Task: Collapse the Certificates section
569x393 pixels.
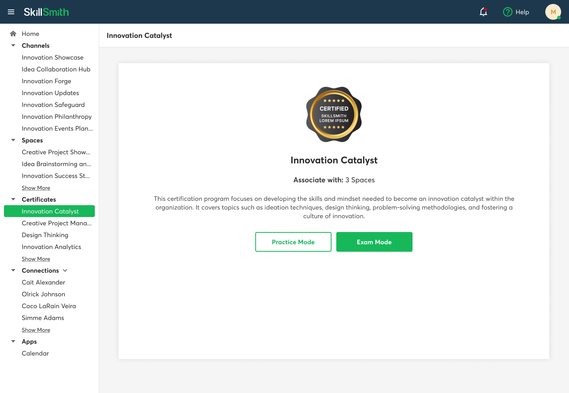Action: (x=13, y=199)
